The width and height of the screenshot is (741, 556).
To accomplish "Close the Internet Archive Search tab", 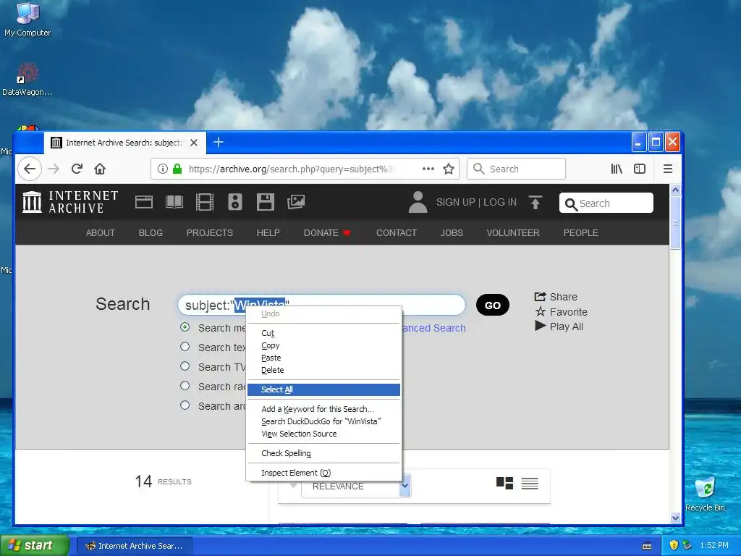I will (x=194, y=143).
